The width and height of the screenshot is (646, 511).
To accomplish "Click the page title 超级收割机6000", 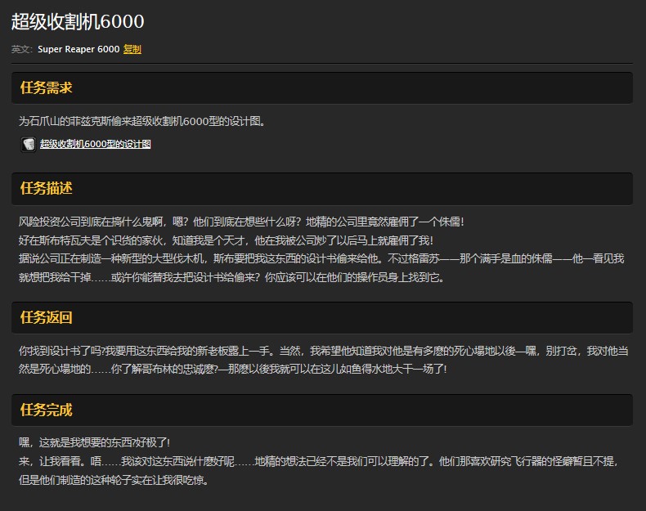I will [78, 22].
